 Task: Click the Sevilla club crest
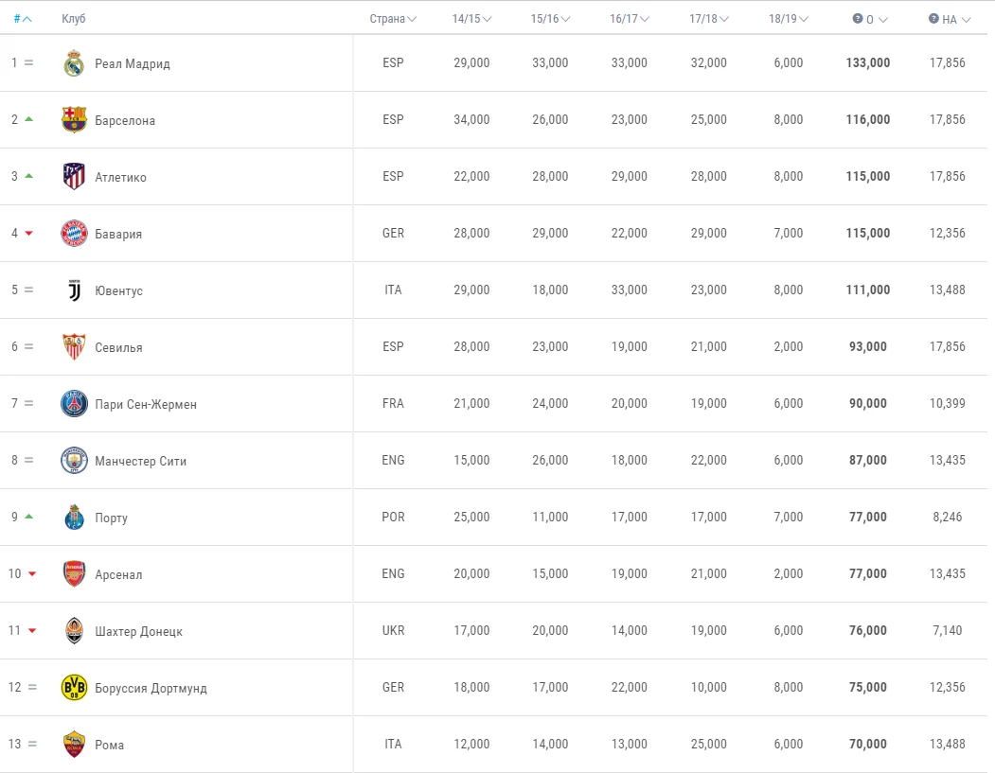coord(74,347)
